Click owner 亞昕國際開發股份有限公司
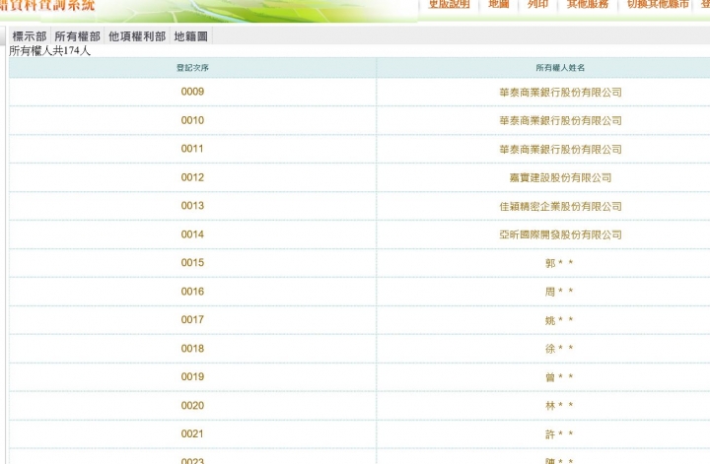 tap(560, 234)
